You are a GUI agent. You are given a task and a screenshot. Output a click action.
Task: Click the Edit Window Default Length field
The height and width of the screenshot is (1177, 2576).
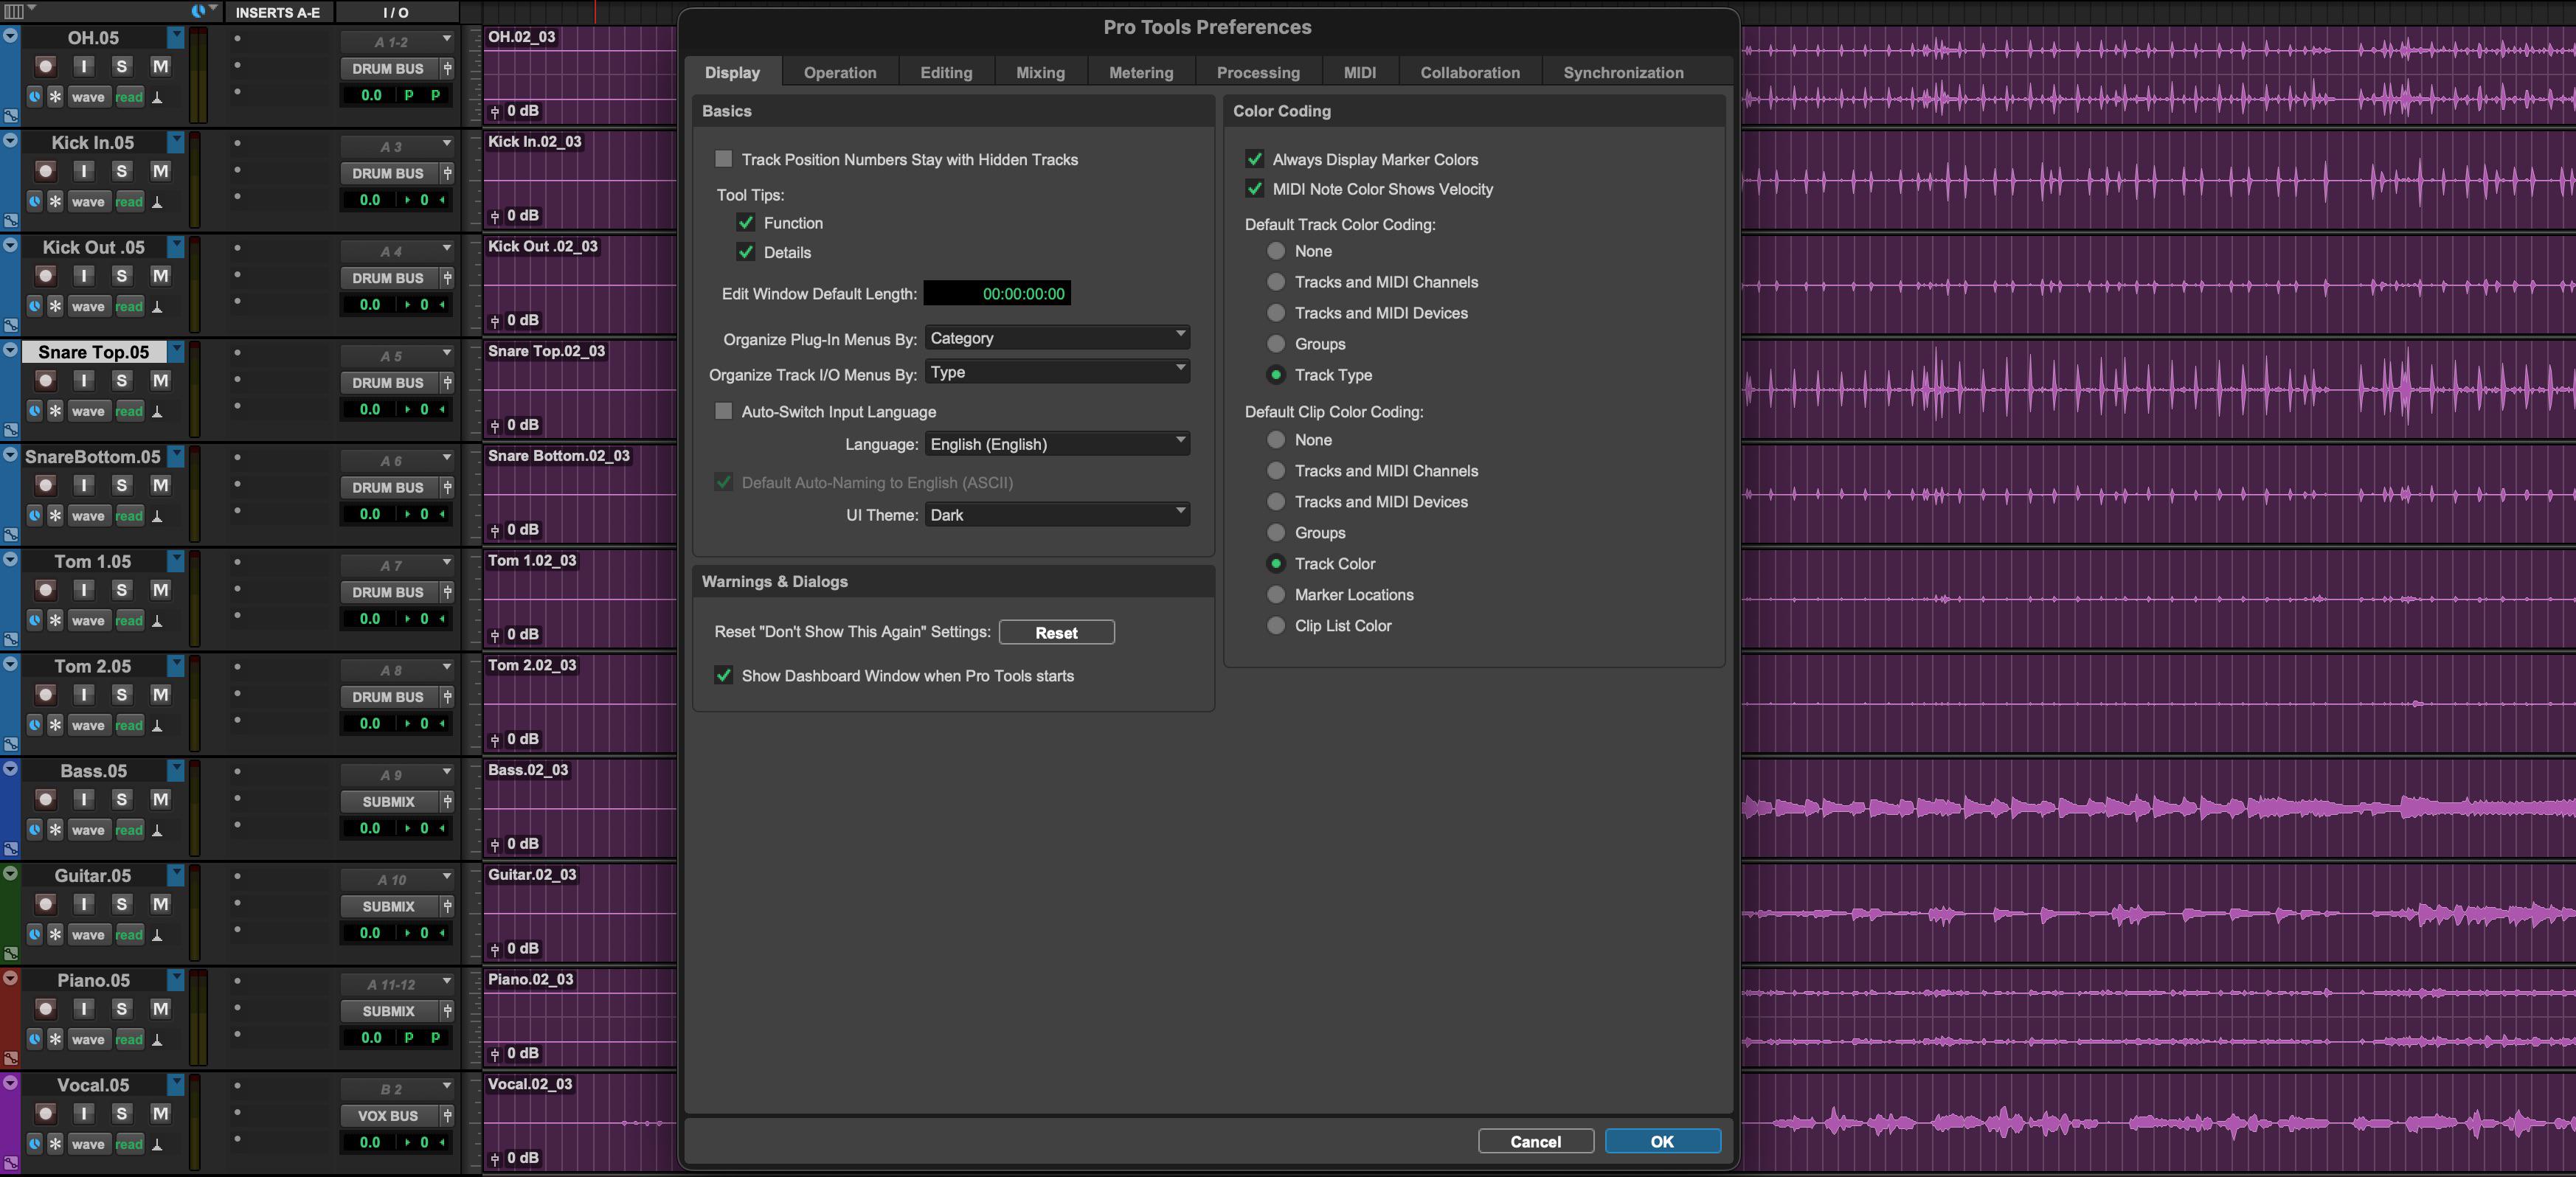[x=997, y=293]
